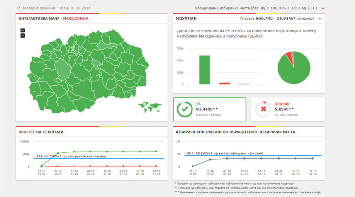
Task: Zoom in on the interactive map
Action: tap(23, 30)
